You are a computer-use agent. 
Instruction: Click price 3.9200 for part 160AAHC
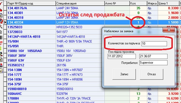[x=173, y=94]
